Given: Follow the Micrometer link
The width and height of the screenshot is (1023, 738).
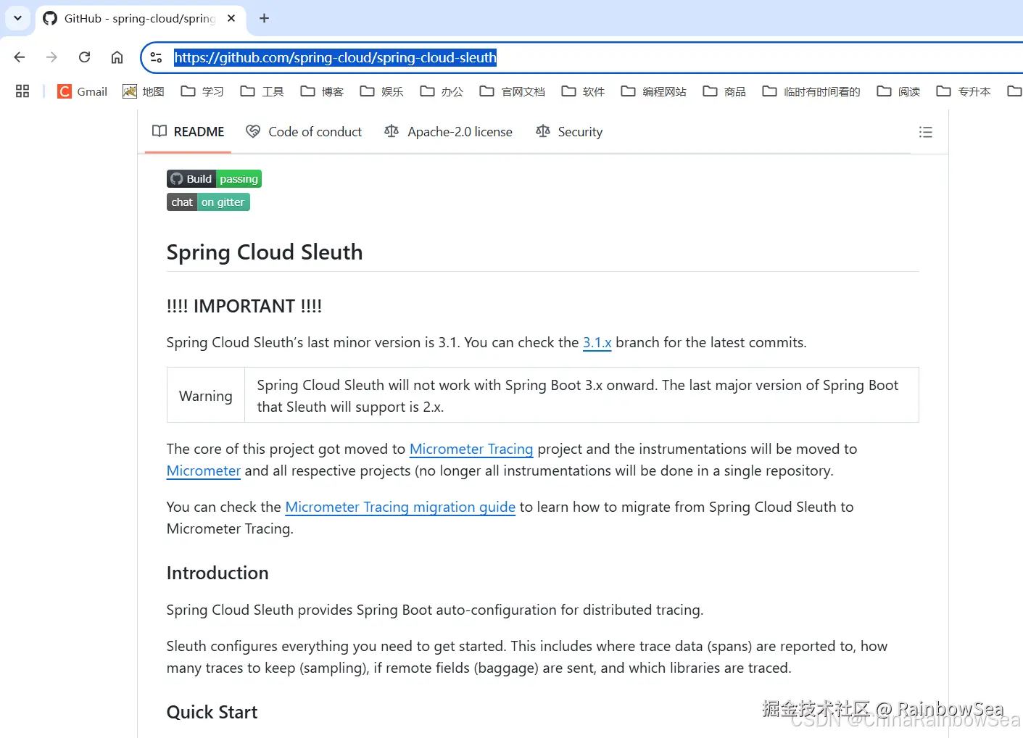Looking at the screenshot, I should [x=204, y=471].
